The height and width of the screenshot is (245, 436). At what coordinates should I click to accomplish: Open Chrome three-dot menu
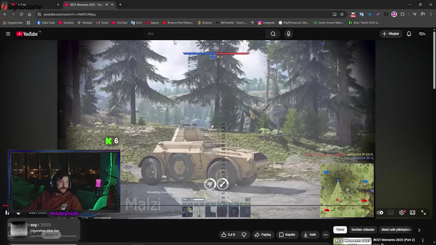point(431,14)
